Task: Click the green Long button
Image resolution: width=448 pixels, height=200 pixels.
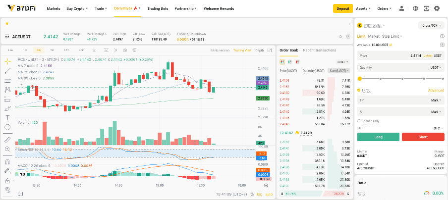Action: coord(378,137)
